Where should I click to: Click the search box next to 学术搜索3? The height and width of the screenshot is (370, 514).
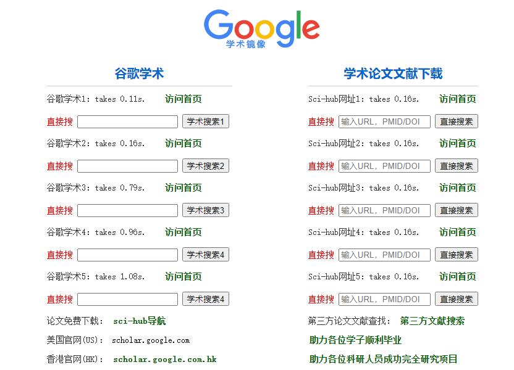click(x=127, y=211)
